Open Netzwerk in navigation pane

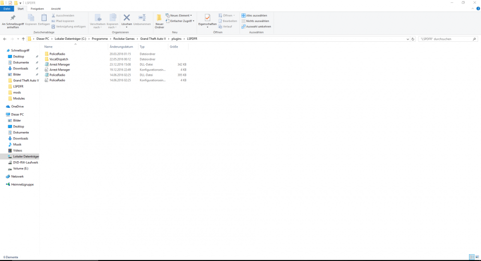coord(17,177)
